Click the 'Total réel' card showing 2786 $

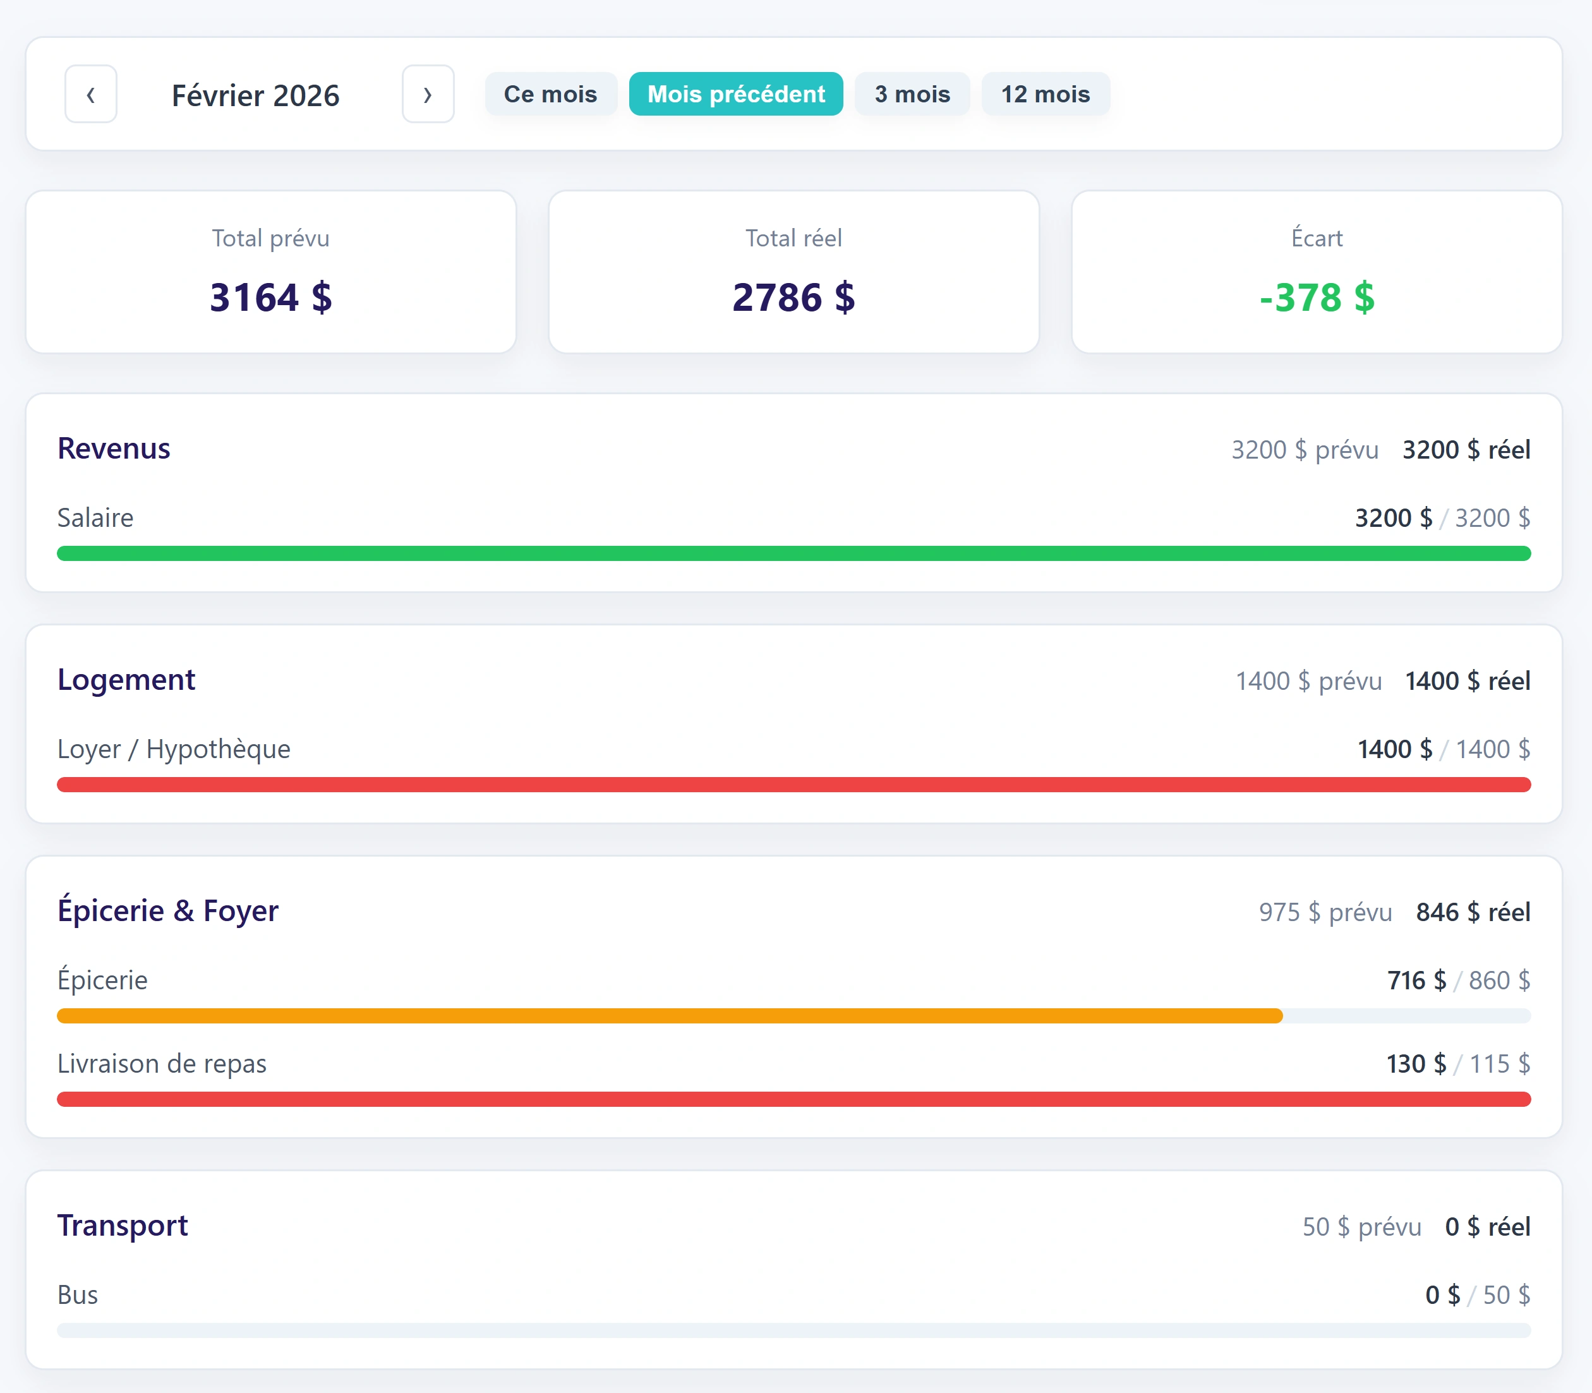pos(793,273)
